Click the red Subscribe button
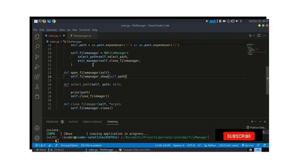Screen dimensions: 296x166 click(x=239, y=136)
